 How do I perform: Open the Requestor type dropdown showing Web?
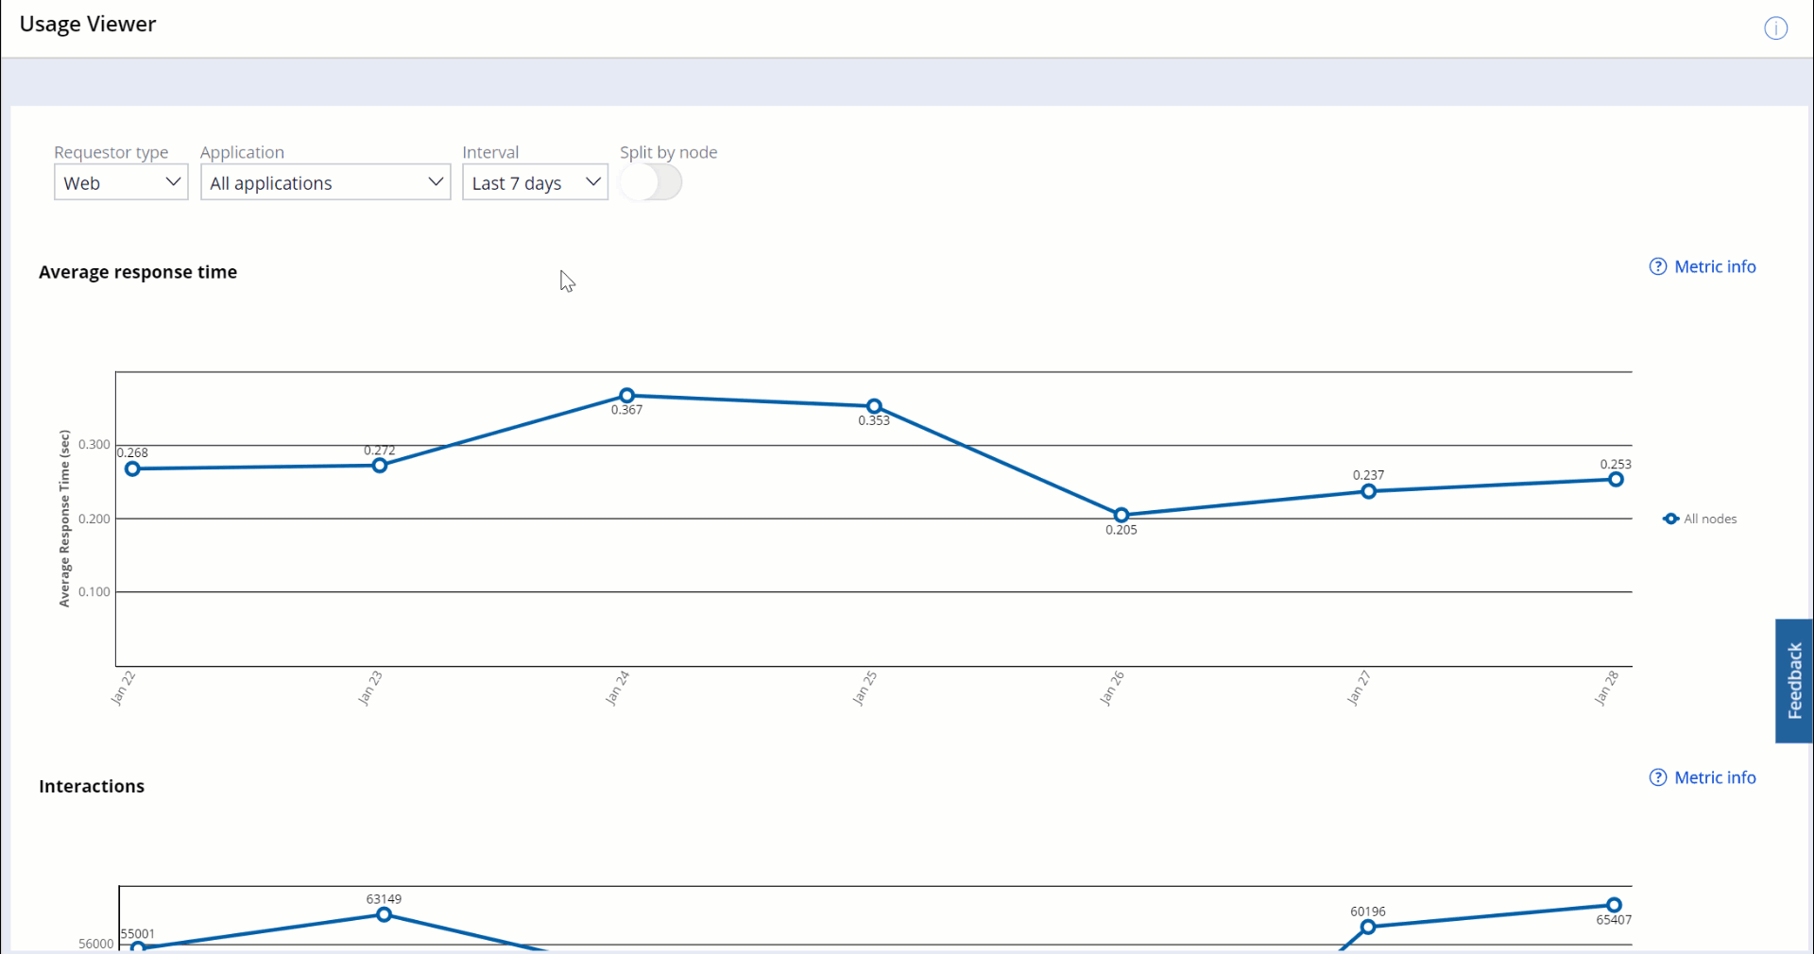(x=121, y=182)
